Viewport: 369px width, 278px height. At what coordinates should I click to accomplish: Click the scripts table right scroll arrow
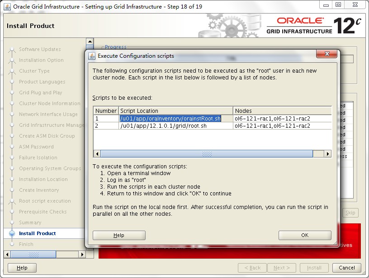327,154
